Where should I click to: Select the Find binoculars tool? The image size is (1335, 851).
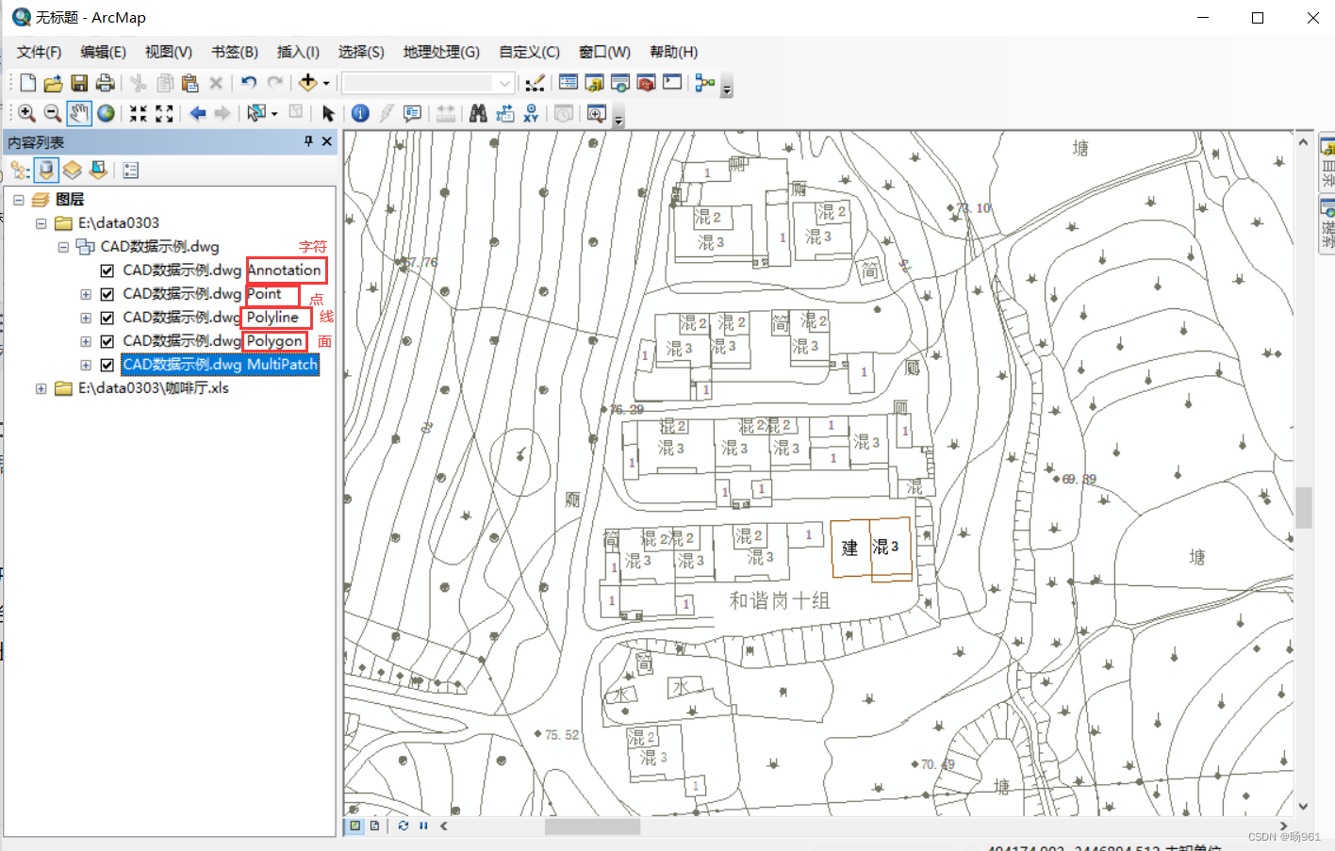tap(478, 113)
